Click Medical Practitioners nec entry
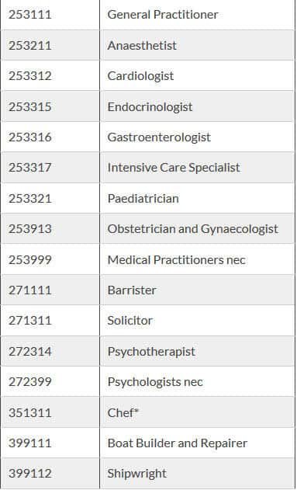This screenshot has width=297, height=490. click(x=176, y=259)
